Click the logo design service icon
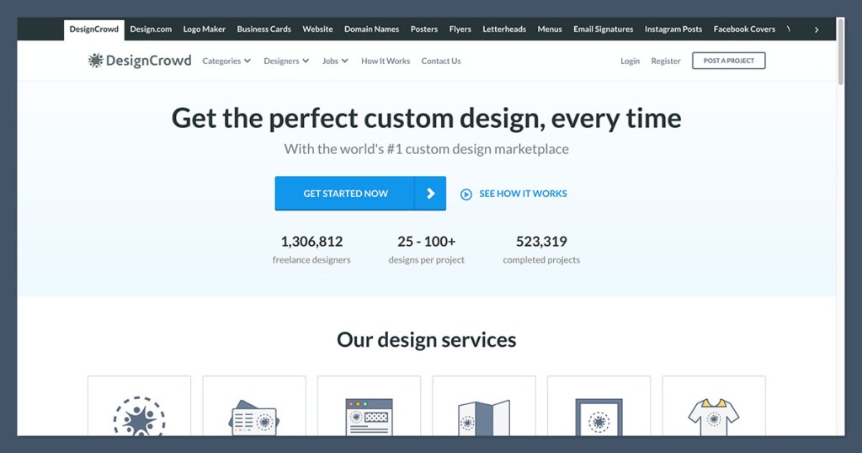This screenshot has height=453, width=862. point(139,416)
